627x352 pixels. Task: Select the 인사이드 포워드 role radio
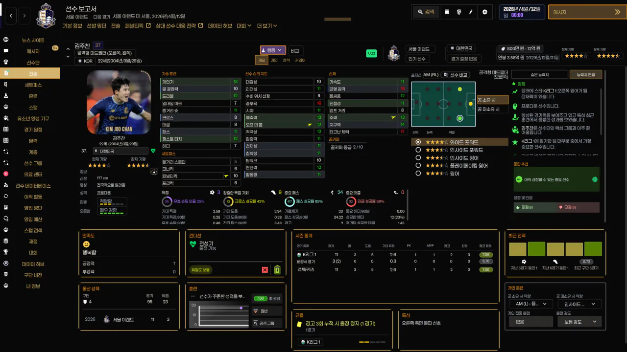418,150
